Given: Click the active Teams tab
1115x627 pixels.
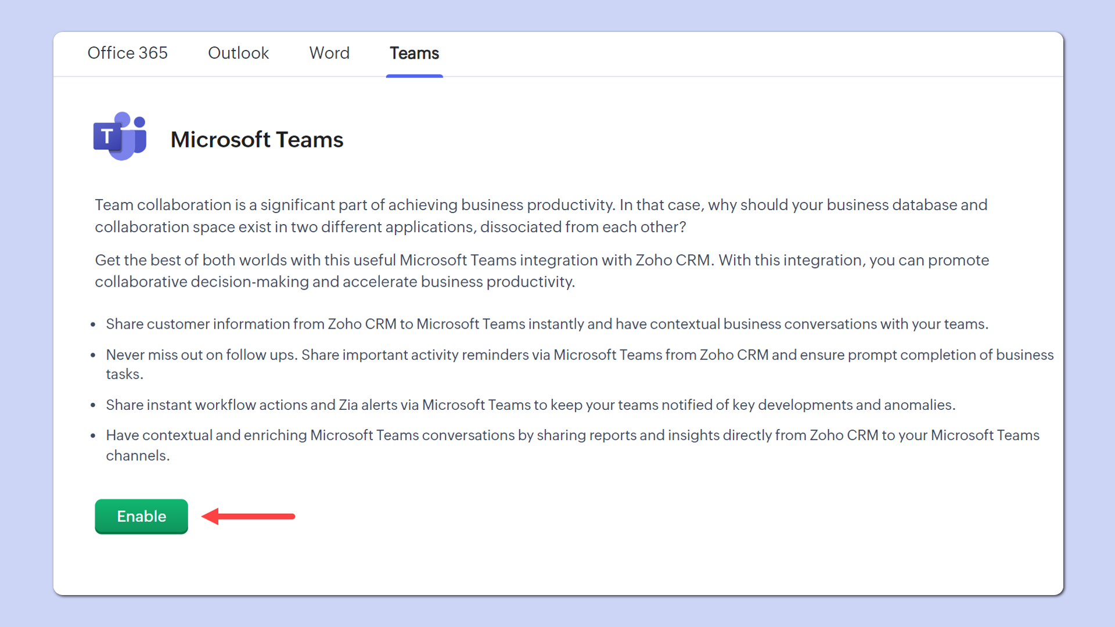Looking at the screenshot, I should tap(414, 53).
